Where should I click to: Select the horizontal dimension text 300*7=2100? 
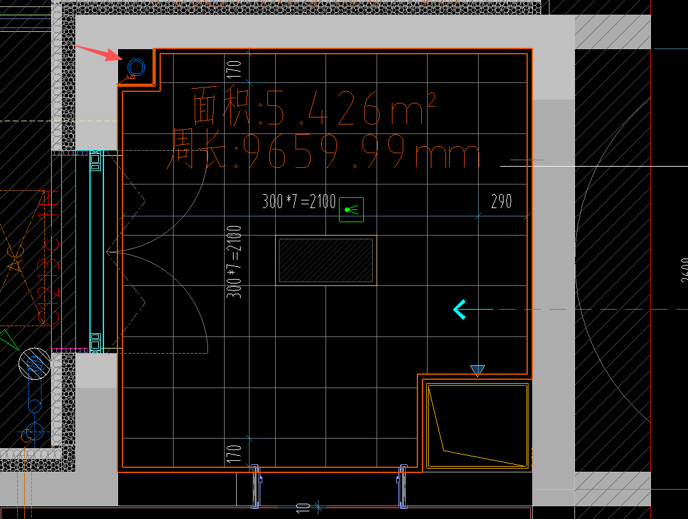pyautogui.click(x=299, y=201)
